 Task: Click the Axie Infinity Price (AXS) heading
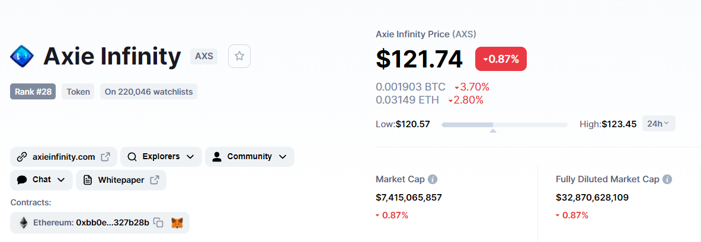[426, 34]
